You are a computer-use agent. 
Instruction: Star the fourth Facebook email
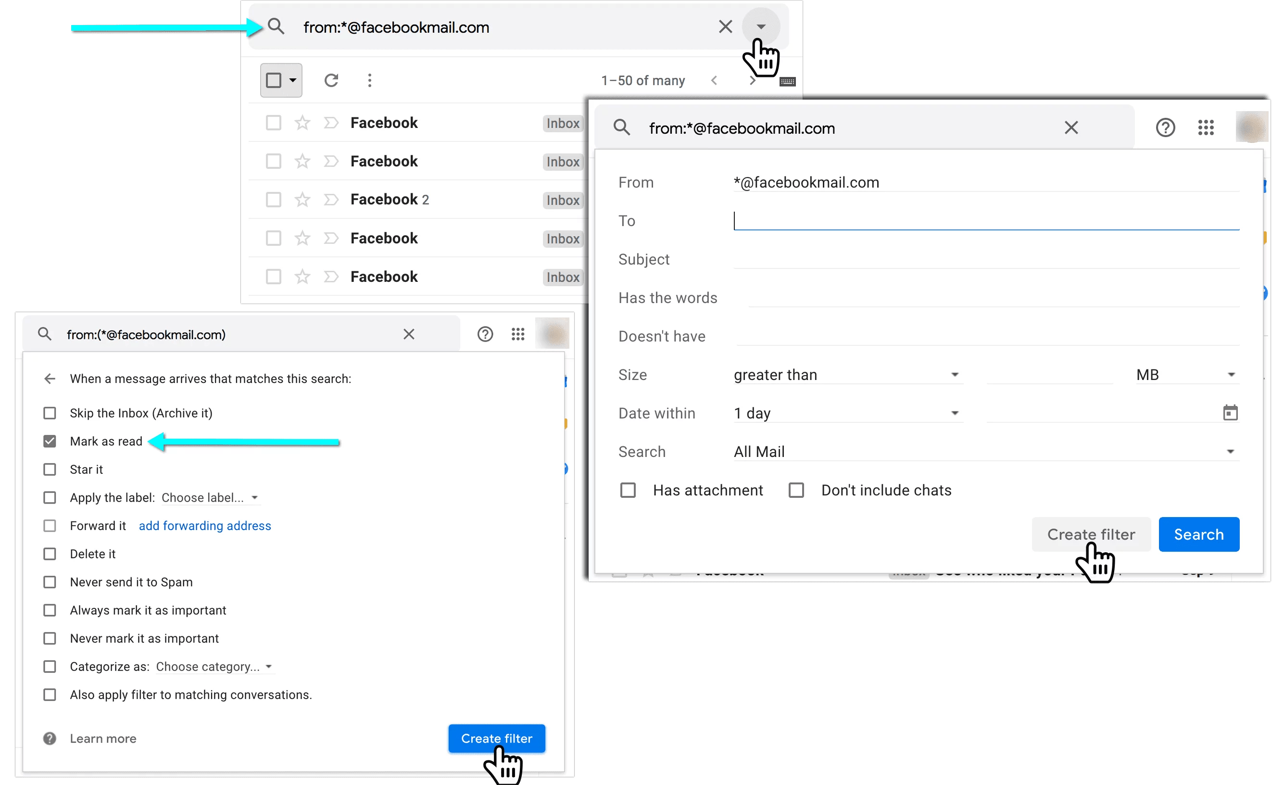click(x=302, y=238)
